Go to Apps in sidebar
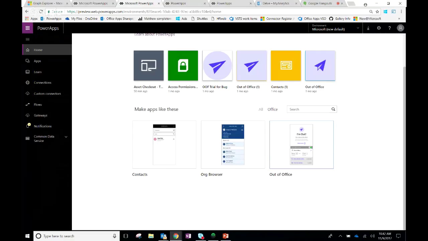Image resolution: width=428 pixels, height=241 pixels. (x=47, y=61)
